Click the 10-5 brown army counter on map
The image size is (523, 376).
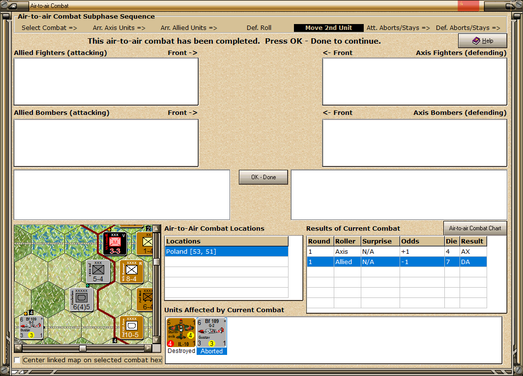coord(131,328)
